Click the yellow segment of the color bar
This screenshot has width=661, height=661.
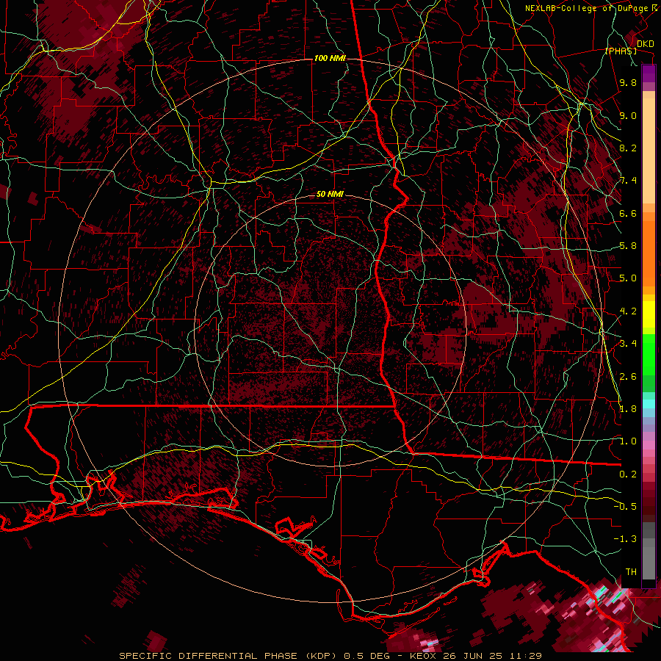(649, 314)
